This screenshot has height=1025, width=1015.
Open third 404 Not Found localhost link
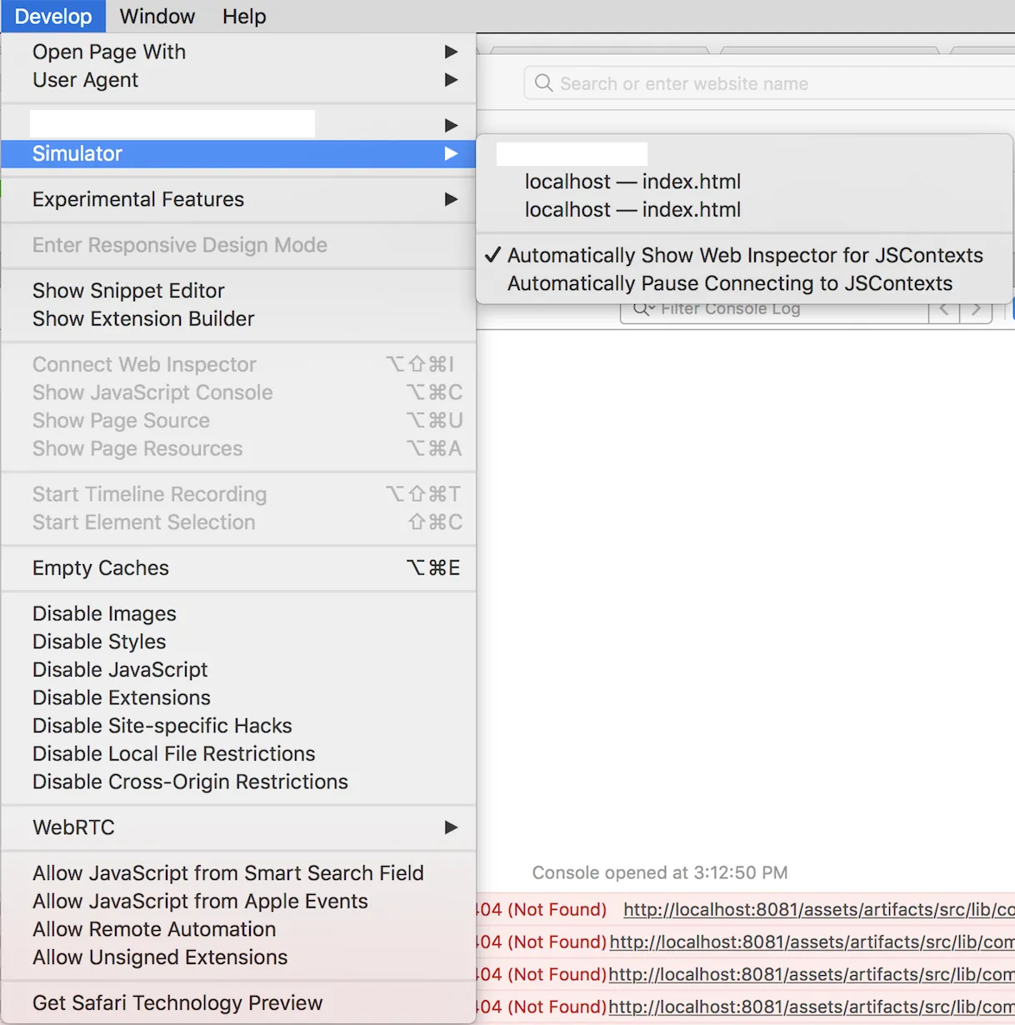point(812,975)
